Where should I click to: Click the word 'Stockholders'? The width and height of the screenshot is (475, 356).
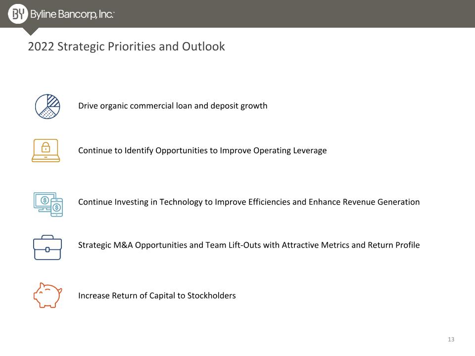(x=211, y=296)
